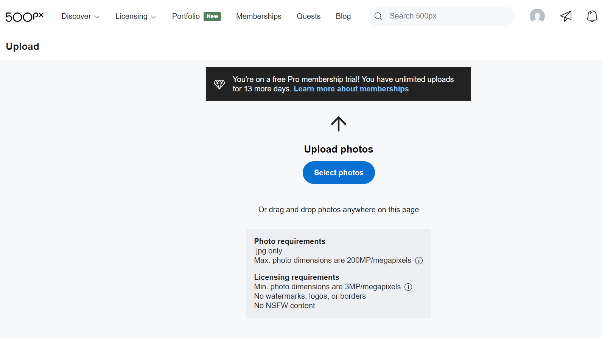Click the Select photos button
Screen dimensions: 602x338
click(339, 173)
